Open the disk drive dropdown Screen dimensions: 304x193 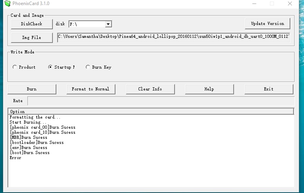click(x=108, y=24)
